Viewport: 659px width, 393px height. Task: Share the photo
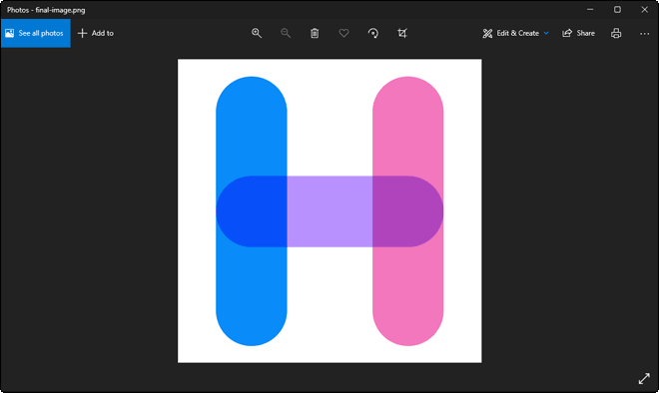point(579,33)
